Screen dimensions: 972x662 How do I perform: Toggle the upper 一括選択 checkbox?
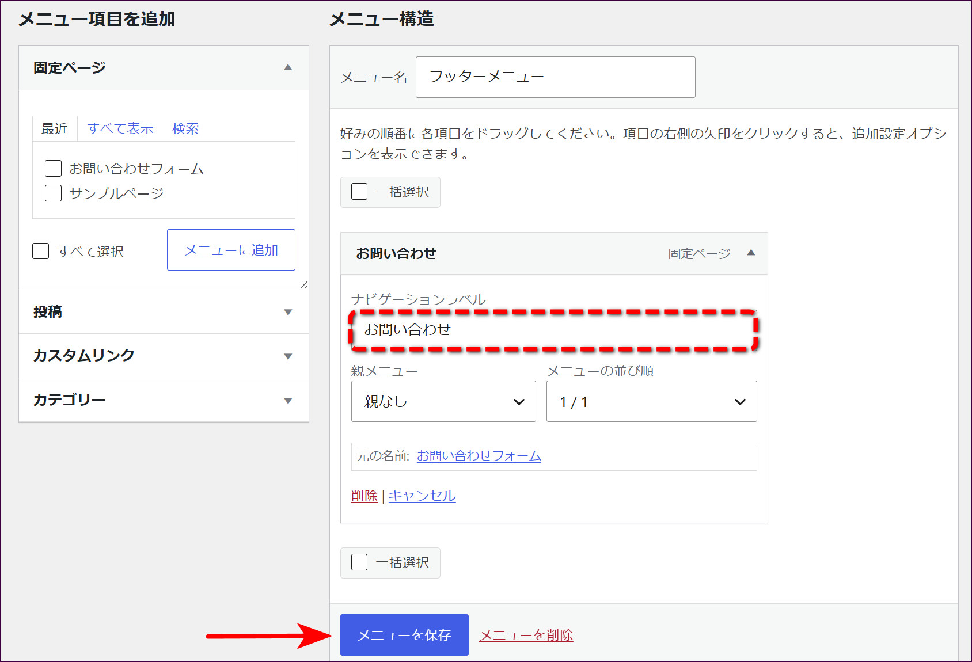point(359,192)
